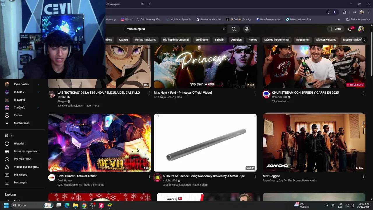Open Shagan channel avatar

52,94
